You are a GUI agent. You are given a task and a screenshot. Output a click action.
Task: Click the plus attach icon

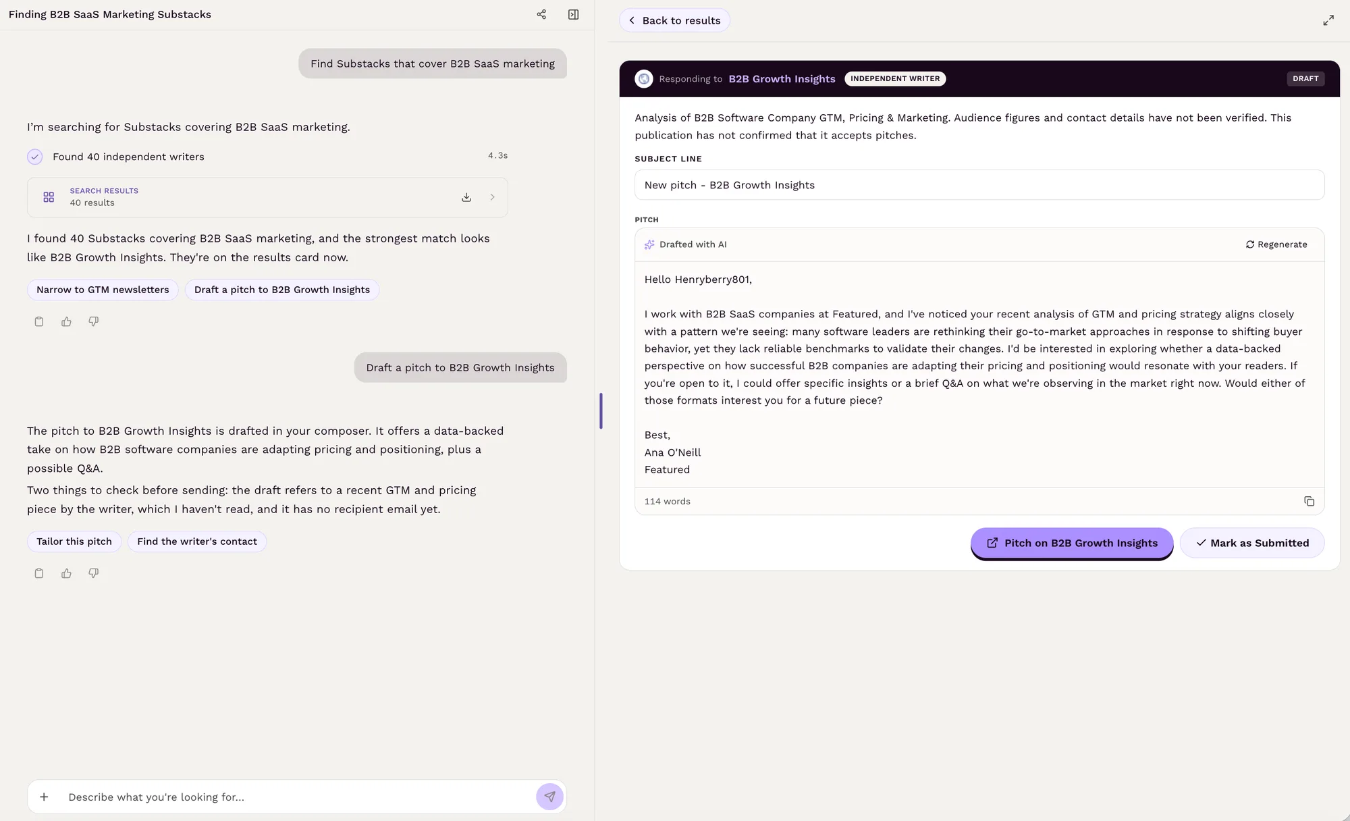44,797
